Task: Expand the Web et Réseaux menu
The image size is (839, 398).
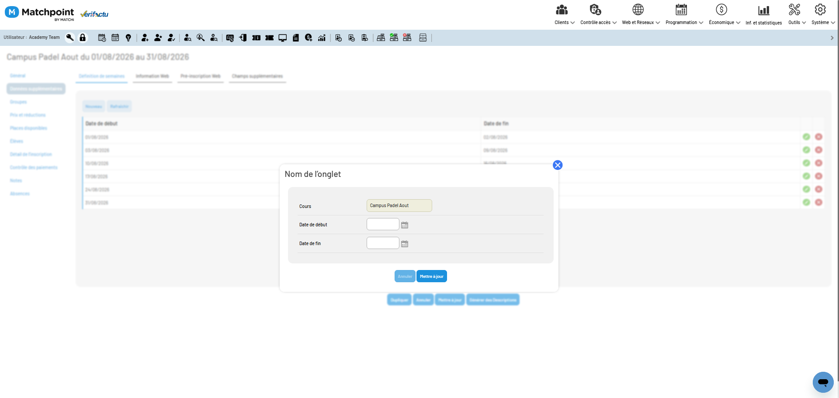Action: click(x=641, y=14)
